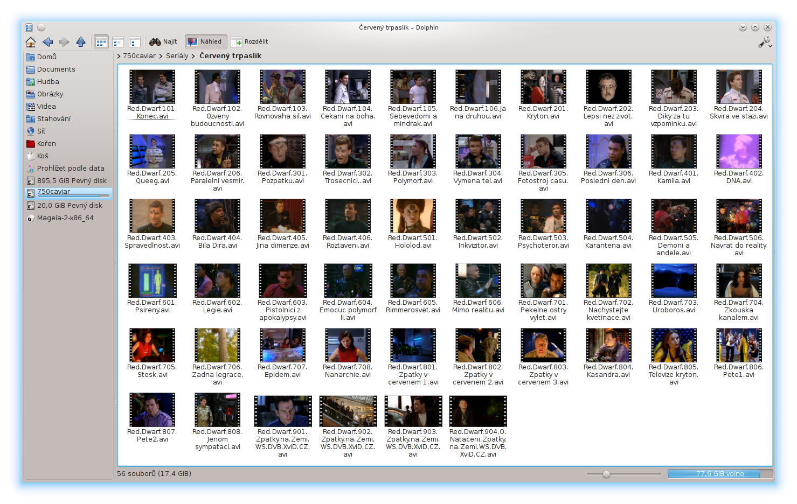Click filename Red.Dwarf.506.Navrat do reality.avi
The image size is (797, 504).
click(x=739, y=246)
